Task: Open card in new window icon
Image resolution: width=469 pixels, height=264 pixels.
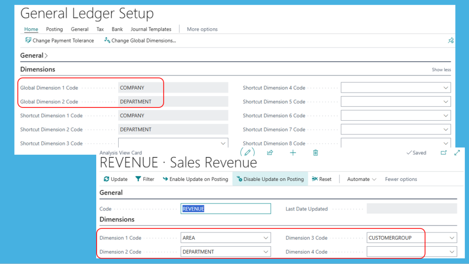Action: pos(443,153)
